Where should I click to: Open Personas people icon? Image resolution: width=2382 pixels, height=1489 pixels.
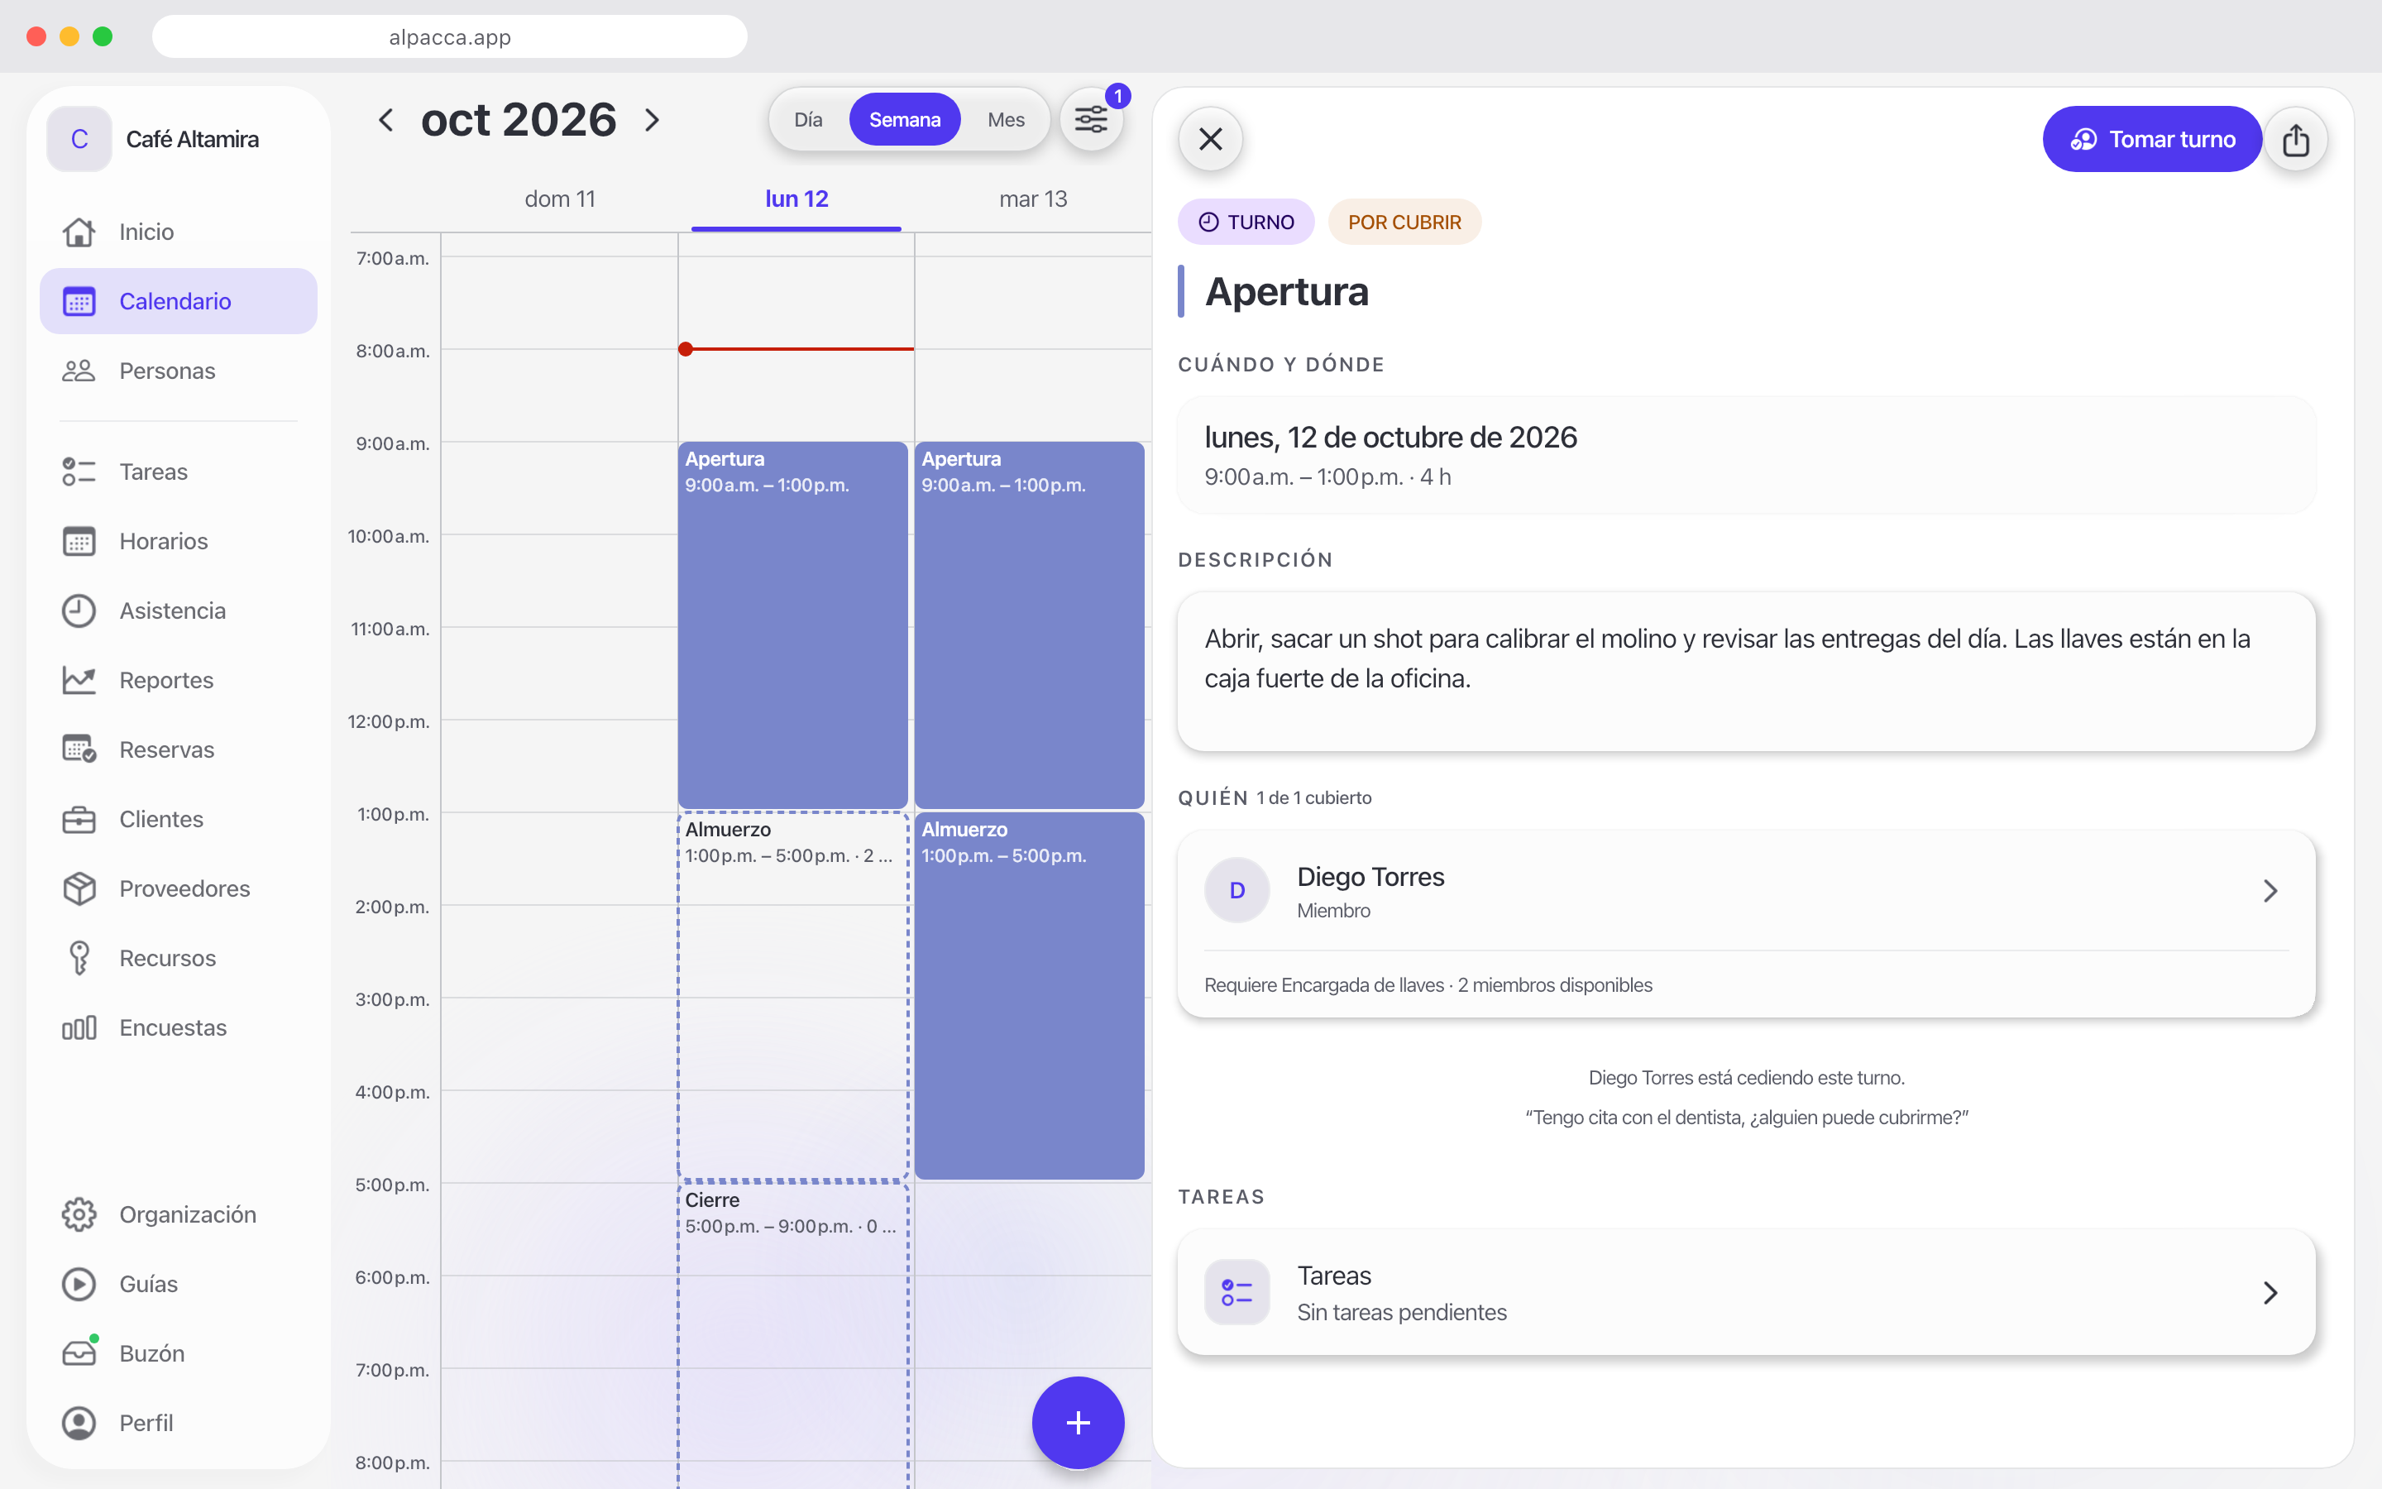[x=79, y=371]
